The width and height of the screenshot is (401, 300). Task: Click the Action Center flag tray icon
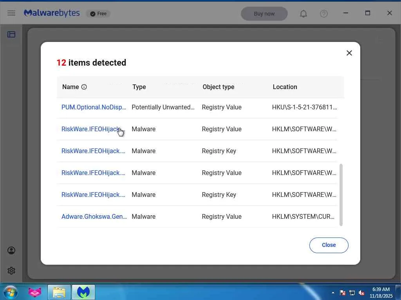tap(342, 293)
